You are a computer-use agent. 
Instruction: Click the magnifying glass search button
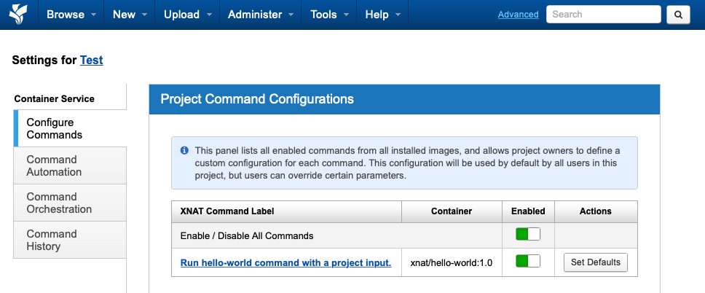[678, 15]
